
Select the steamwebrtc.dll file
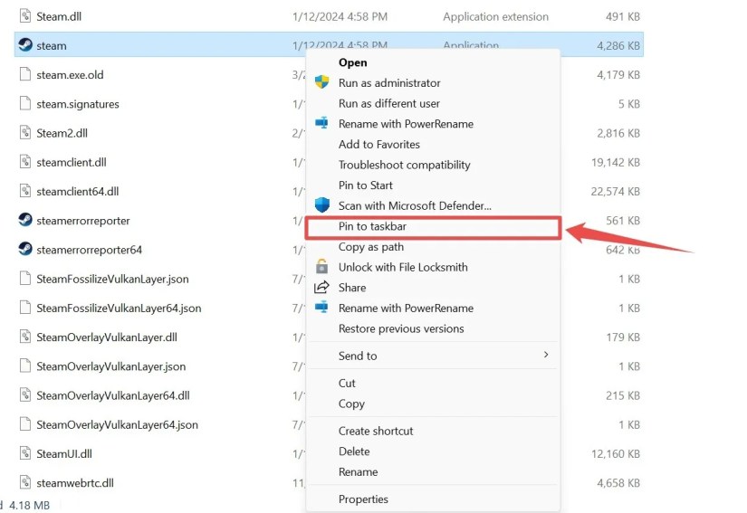point(75,483)
